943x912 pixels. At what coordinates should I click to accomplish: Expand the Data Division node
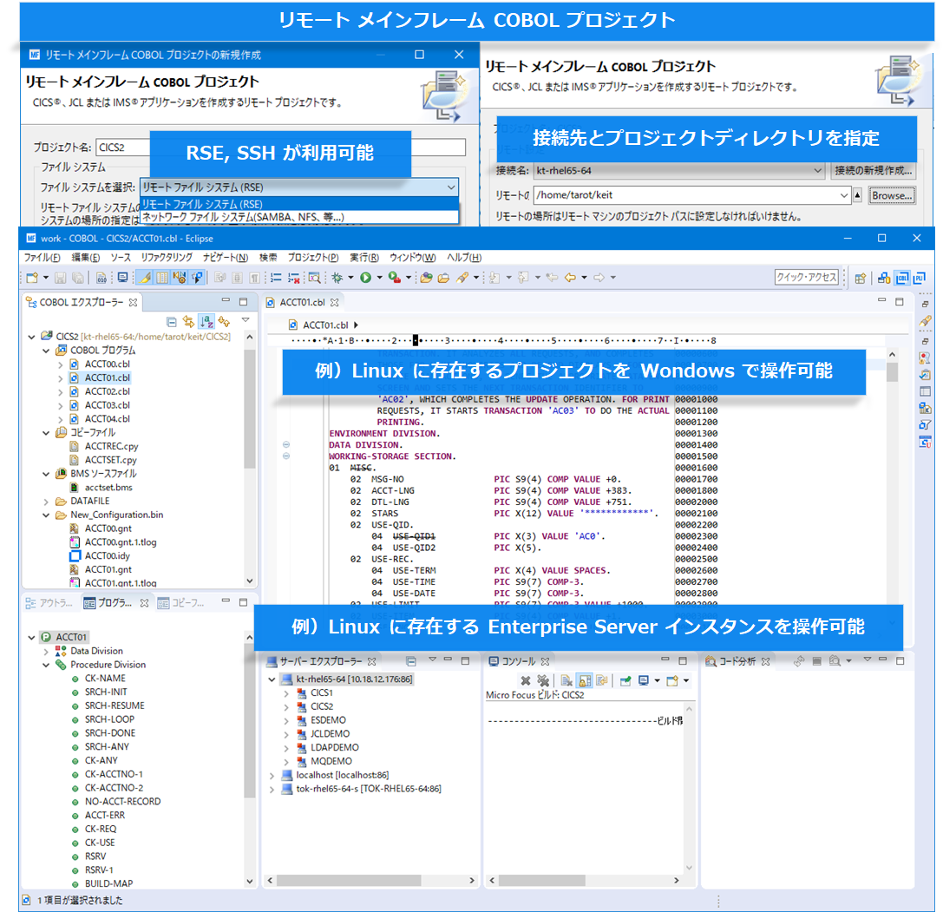(46, 651)
